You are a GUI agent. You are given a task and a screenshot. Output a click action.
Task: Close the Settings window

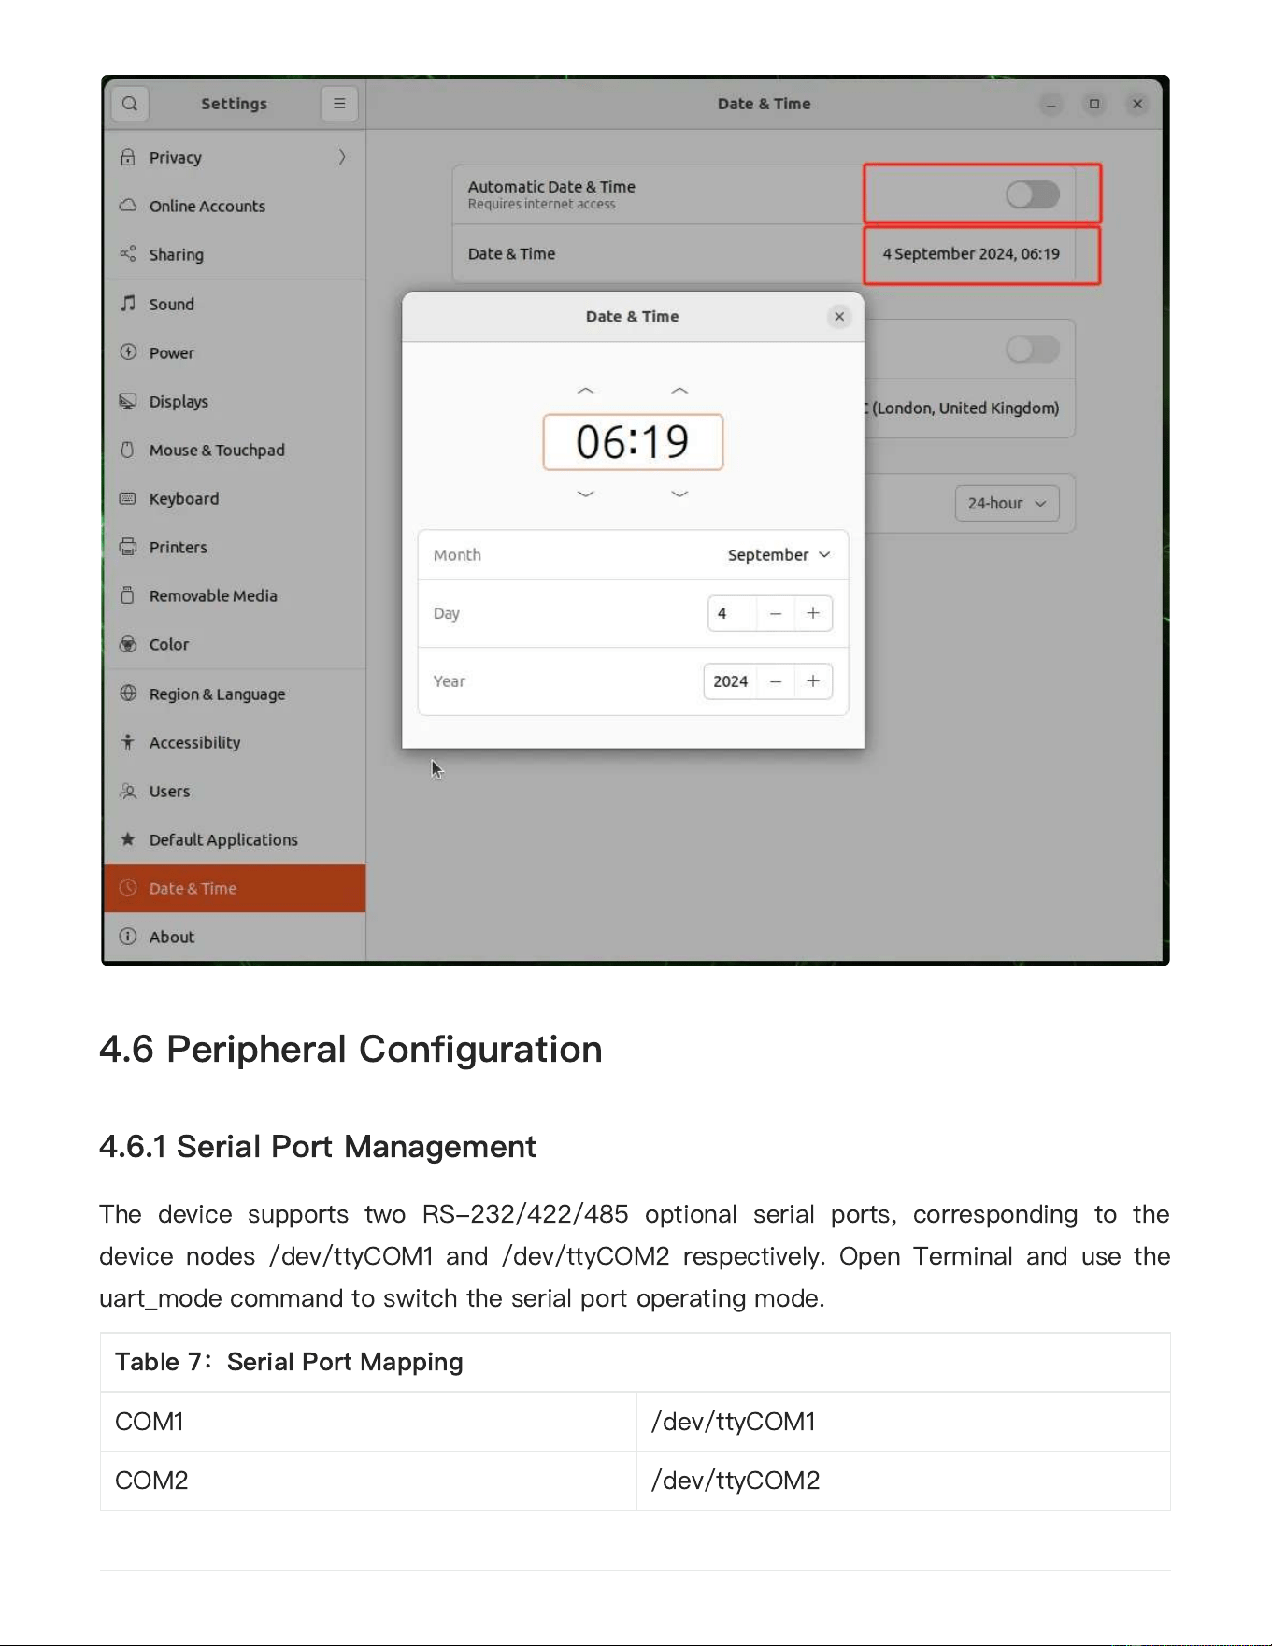1137,104
